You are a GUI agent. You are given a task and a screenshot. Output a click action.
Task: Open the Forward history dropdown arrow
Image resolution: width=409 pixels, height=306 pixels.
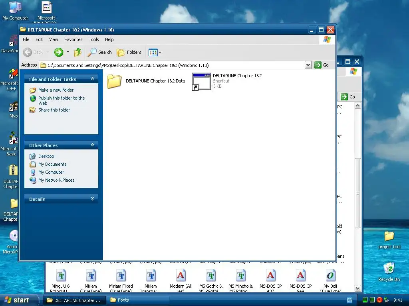point(68,52)
